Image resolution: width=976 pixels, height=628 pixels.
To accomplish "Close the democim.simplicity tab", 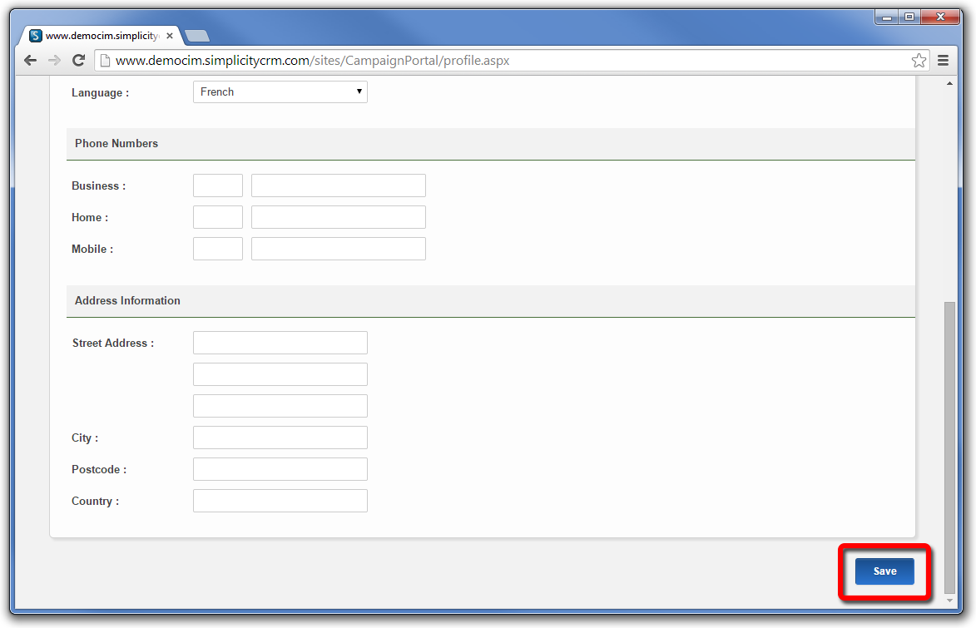I will (169, 36).
